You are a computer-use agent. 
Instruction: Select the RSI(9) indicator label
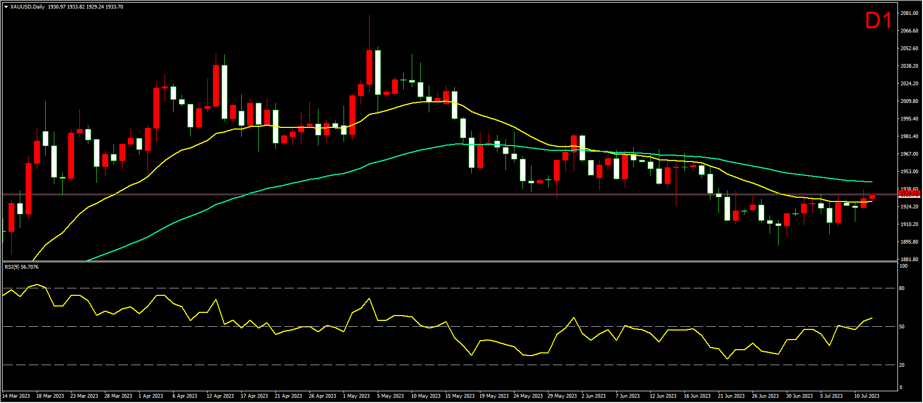click(21, 267)
